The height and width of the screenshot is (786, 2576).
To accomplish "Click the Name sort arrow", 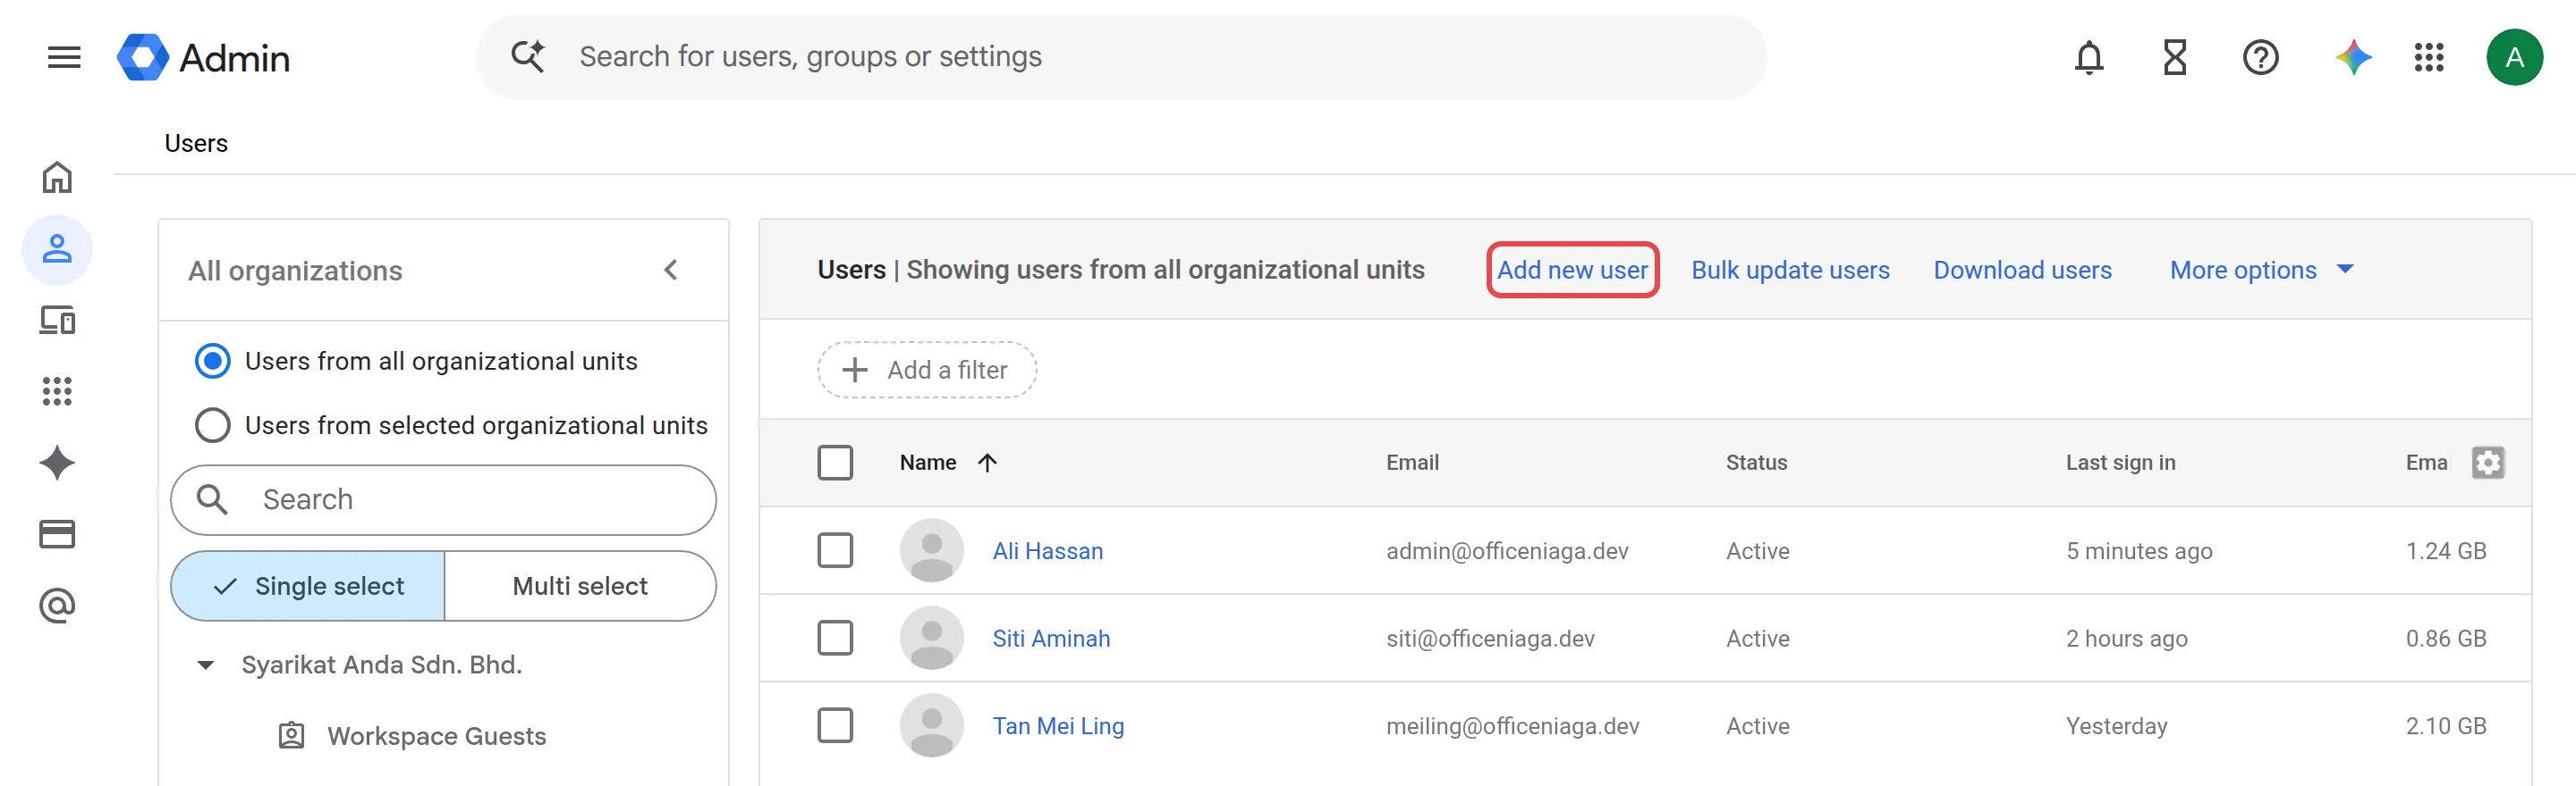I will [987, 463].
